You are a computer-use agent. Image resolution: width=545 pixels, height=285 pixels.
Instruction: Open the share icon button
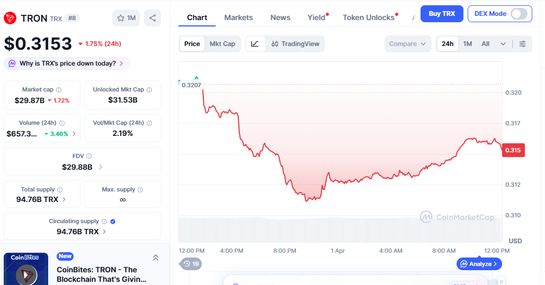coord(152,18)
